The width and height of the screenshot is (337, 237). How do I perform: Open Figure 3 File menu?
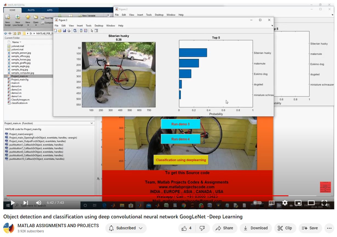click(x=56, y=25)
